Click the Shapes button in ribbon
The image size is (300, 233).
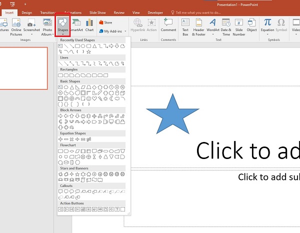pyautogui.click(x=62, y=25)
